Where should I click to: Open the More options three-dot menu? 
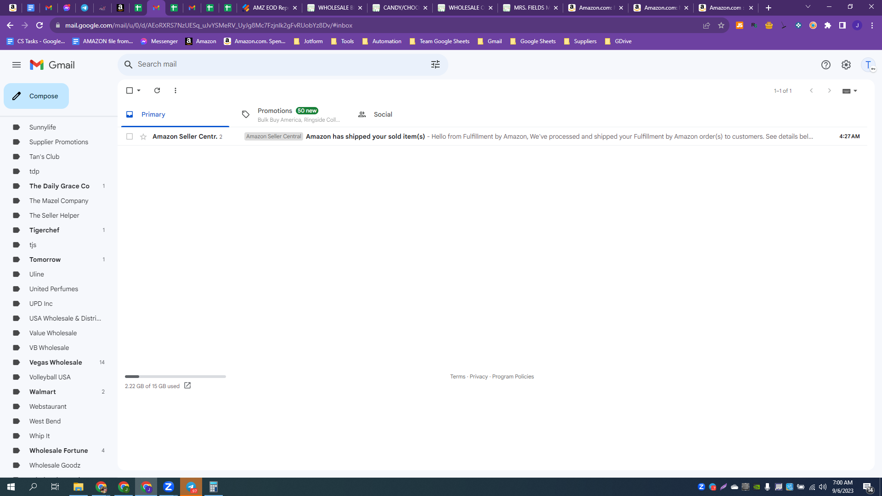pos(175,90)
